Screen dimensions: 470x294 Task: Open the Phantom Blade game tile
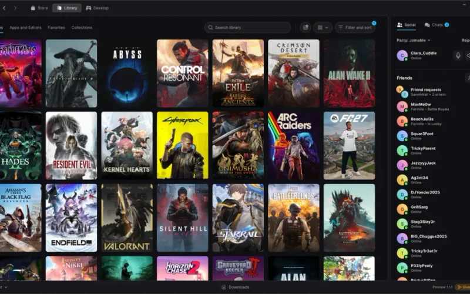(71, 73)
